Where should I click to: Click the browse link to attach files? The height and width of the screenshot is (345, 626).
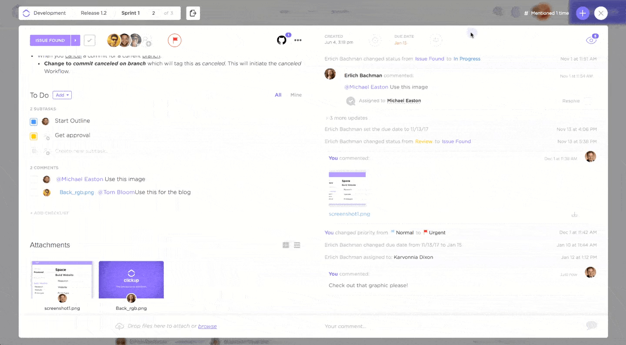pos(207,326)
